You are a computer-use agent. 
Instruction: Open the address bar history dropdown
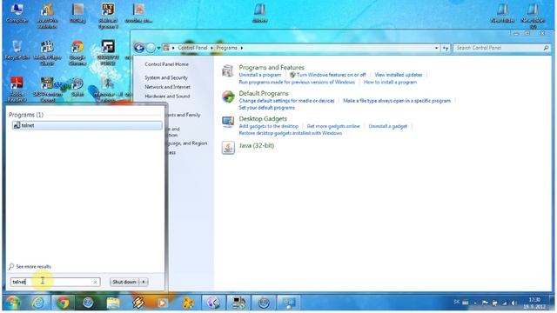437,48
